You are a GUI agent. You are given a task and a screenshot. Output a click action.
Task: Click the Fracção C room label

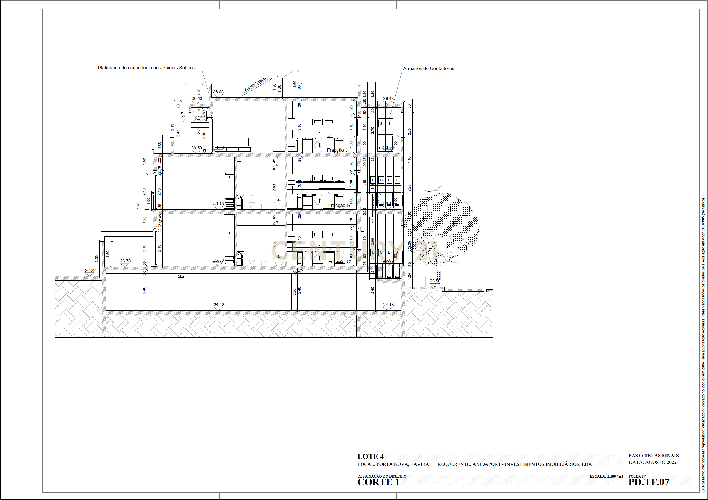(x=339, y=262)
